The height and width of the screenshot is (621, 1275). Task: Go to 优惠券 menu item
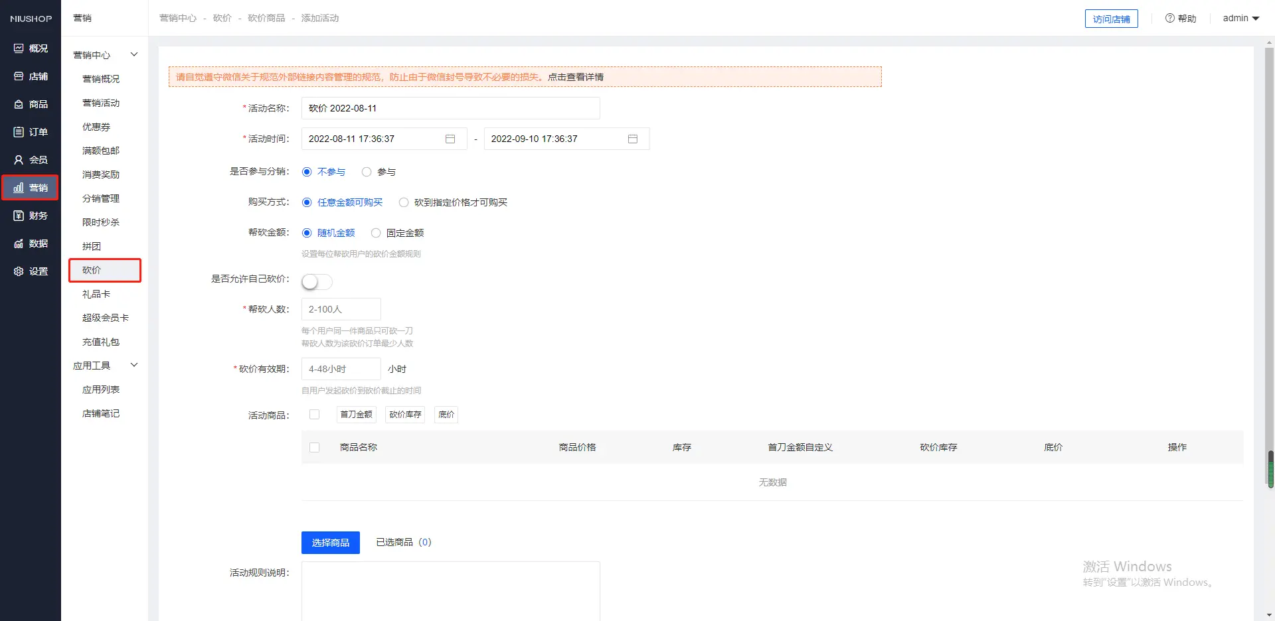click(96, 127)
